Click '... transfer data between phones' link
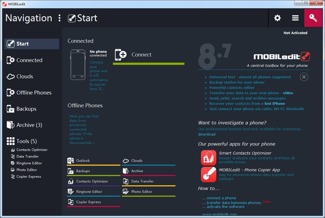Screen dimensions: 325x218 [232, 203]
